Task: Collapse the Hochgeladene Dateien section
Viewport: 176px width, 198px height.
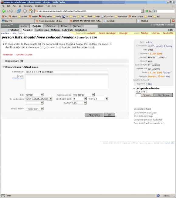Action: tap(134, 89)
